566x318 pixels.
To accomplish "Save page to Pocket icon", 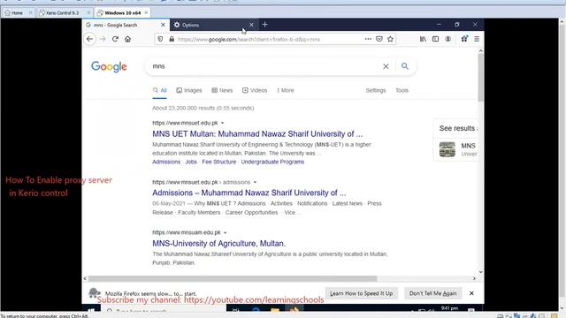I will [379, 39].
